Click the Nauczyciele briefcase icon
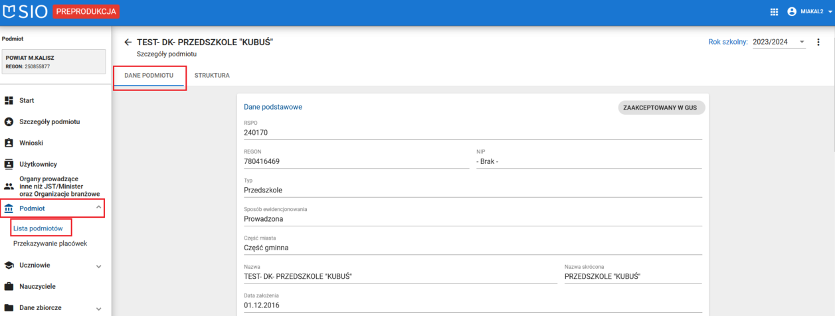This screenshot has width=835, height=316. tap(9, 287)
